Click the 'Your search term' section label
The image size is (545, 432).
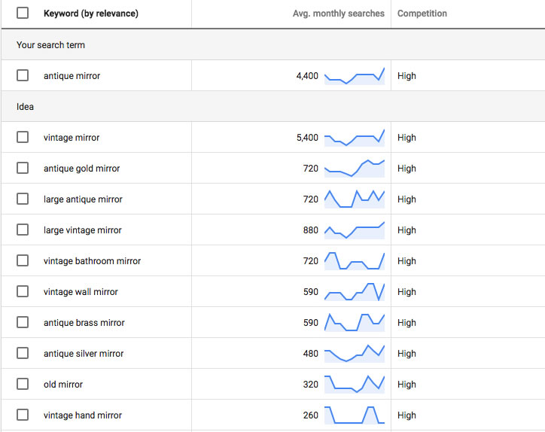pyautogui.click(x=50, y=45)
